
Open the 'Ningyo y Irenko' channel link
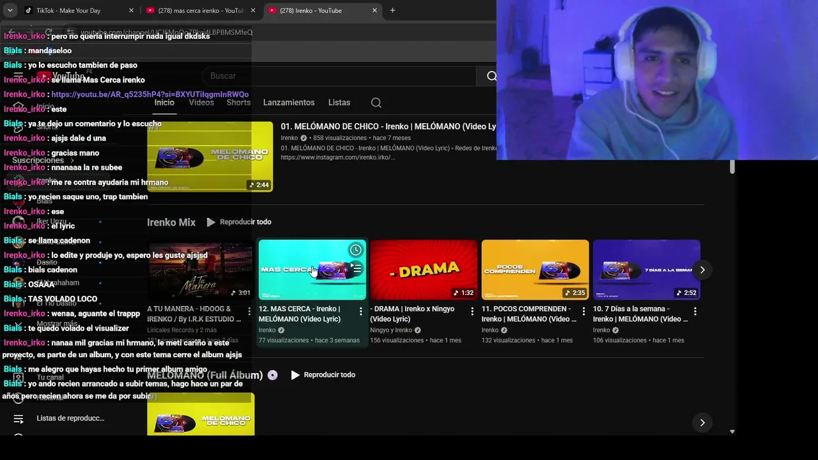391,330
